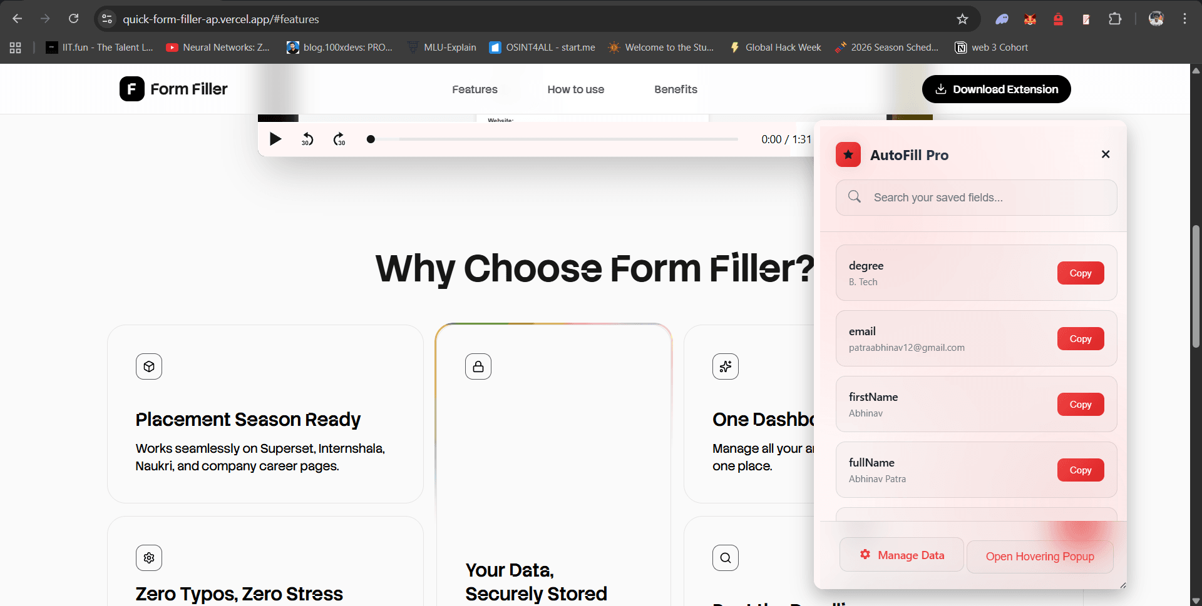The image size is (1202, 606).
Task: Click the Form Filler logo
Action: [x=173, y=89]
